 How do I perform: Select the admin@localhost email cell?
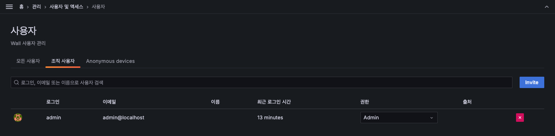(123, 118)
